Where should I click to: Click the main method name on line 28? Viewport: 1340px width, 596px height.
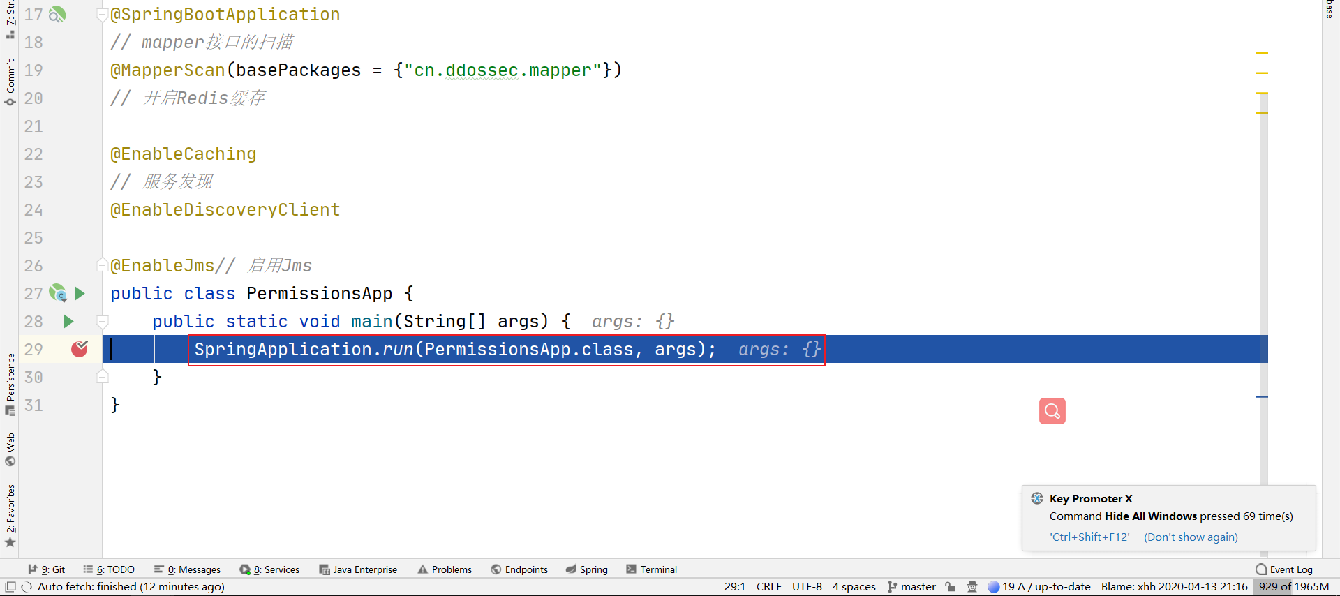point(372,322)
